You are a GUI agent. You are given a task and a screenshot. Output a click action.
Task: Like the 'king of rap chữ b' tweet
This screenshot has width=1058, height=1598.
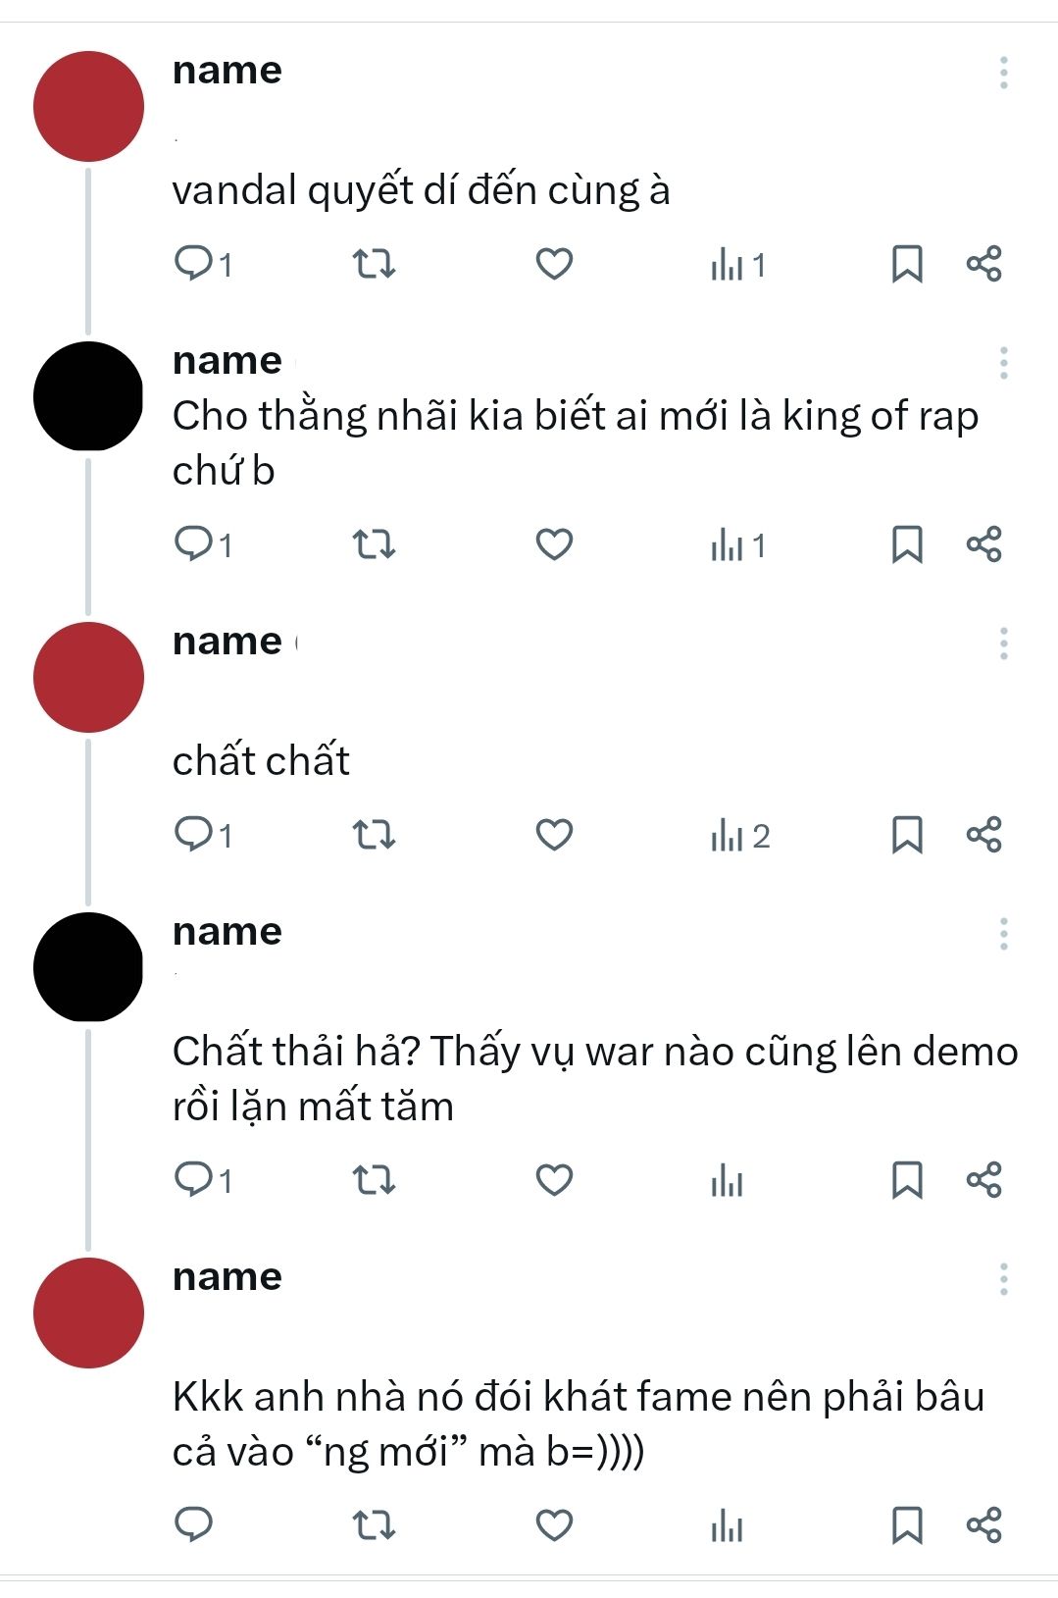[x=554, y=543]
